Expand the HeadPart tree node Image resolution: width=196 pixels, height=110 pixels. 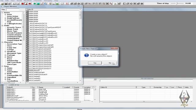pos(6,51)
